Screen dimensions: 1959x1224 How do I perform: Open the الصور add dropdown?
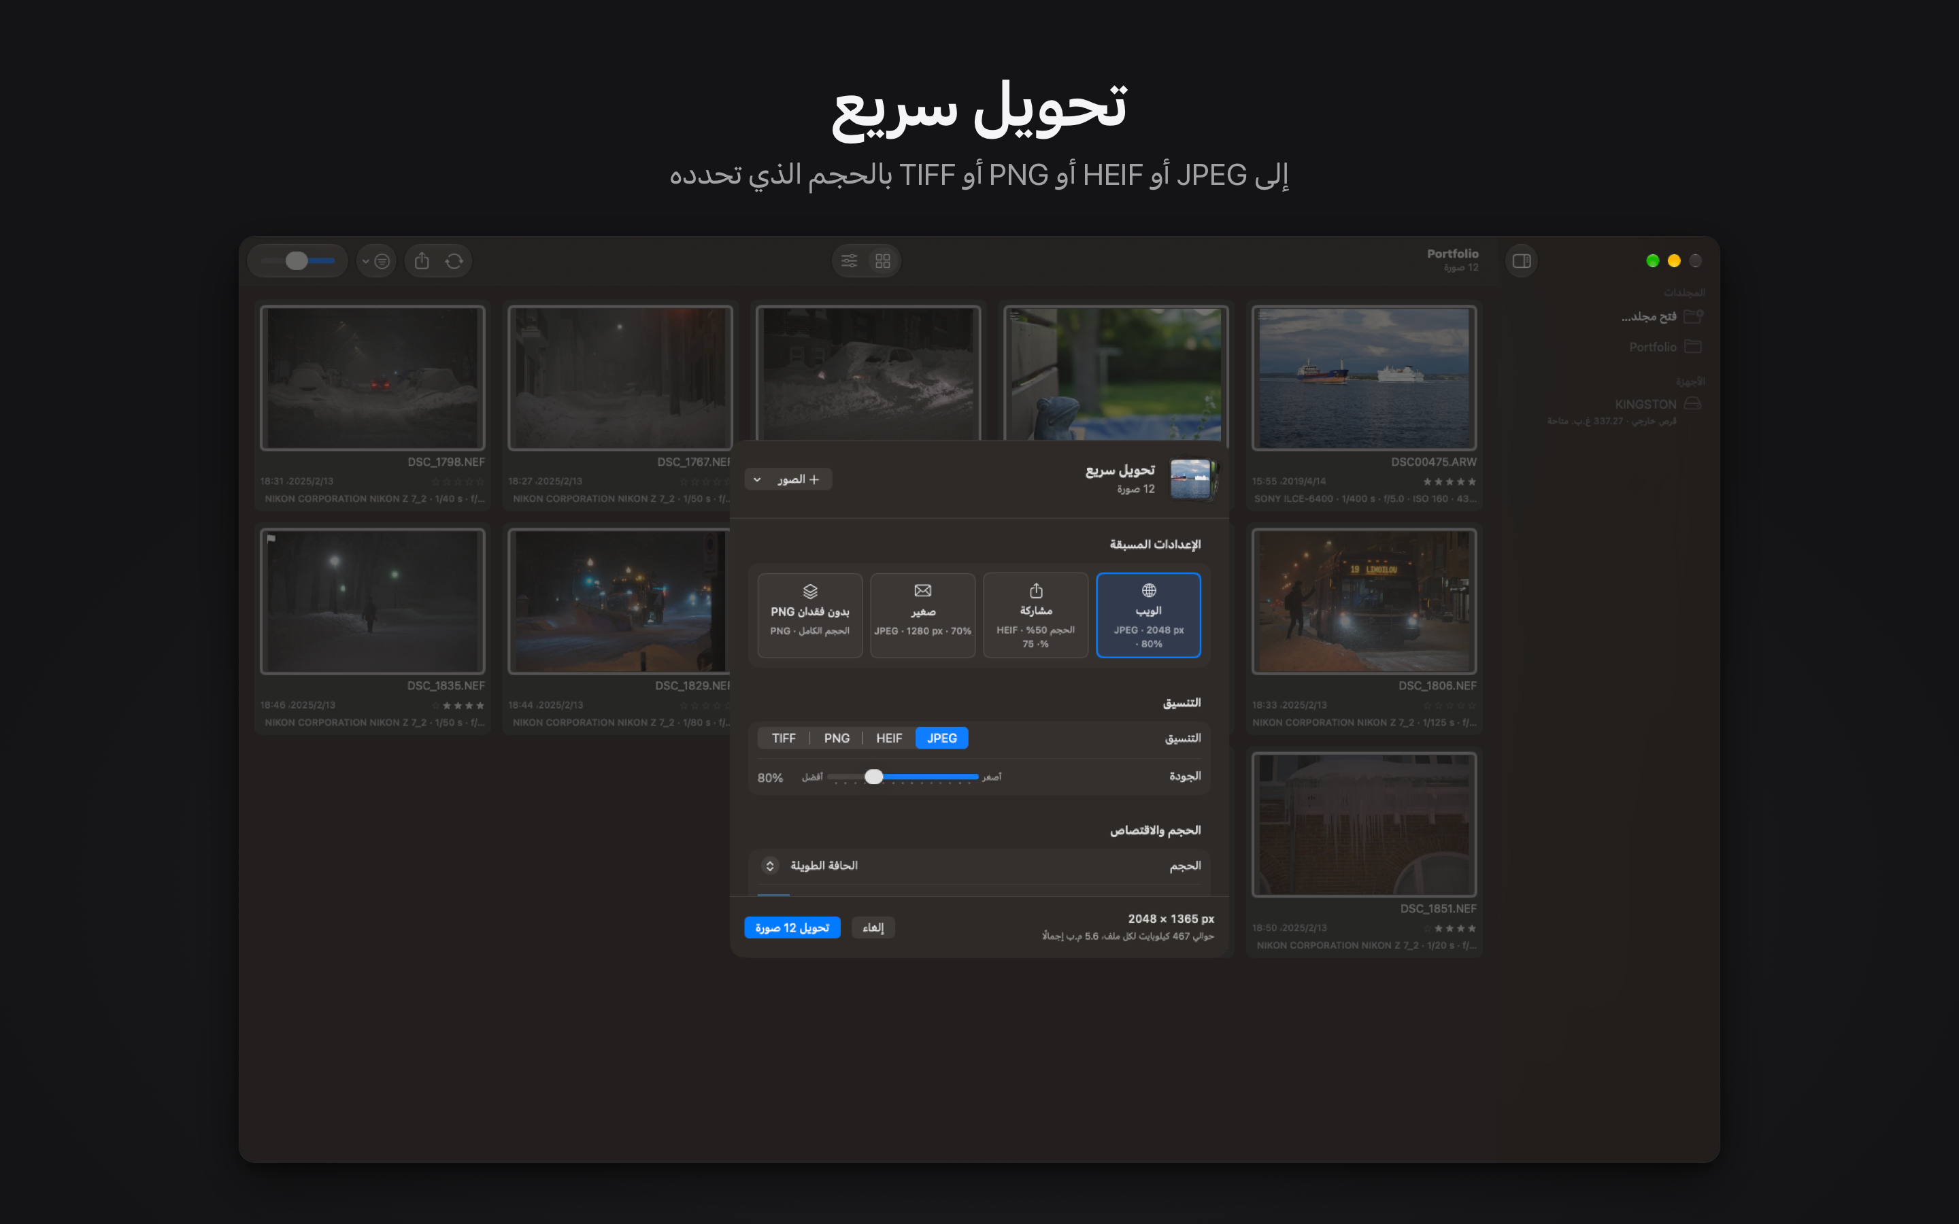click(x=788, y=479)
